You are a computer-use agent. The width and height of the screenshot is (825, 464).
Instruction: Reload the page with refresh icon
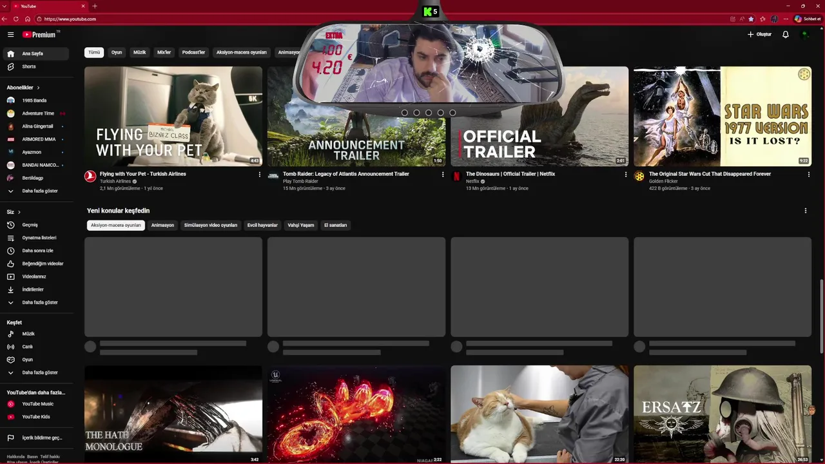tap(16, 19)
